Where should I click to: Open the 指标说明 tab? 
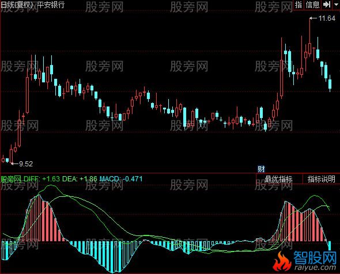point(322,179)
